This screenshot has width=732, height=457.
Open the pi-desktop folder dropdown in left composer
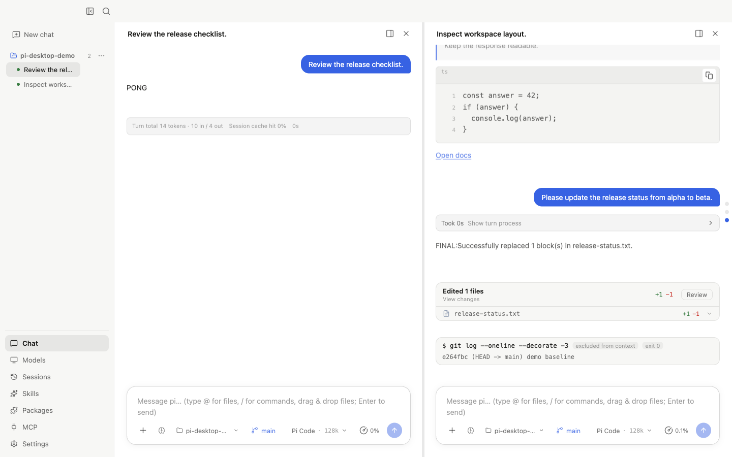[x=207, y=431]
